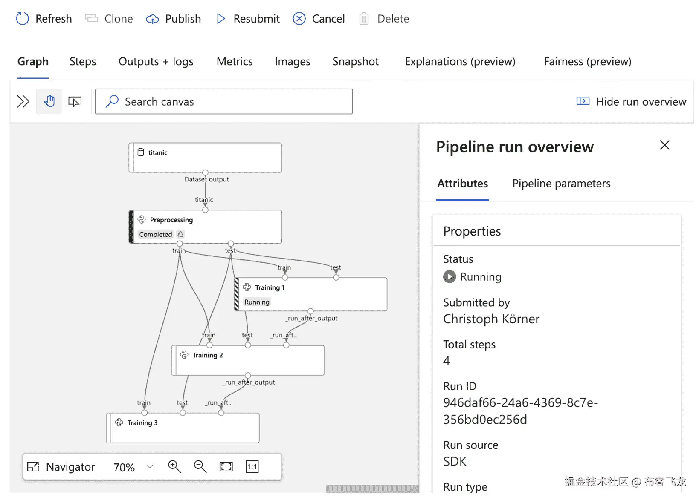Toggle the Navigator minimap
The width and height of the screenshot is (699, 500).
click(x=61, y=467)
